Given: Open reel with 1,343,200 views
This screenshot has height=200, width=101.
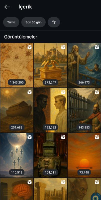Looking at the screenshot, I should click(17, 65).
